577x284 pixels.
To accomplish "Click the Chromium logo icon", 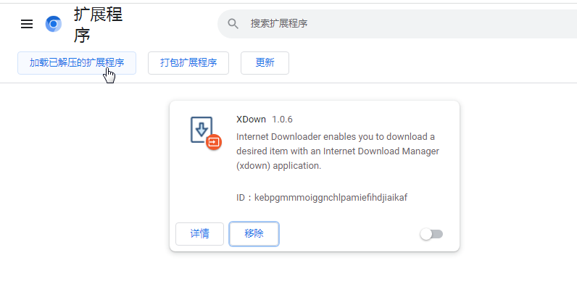I will coord(54,25).
